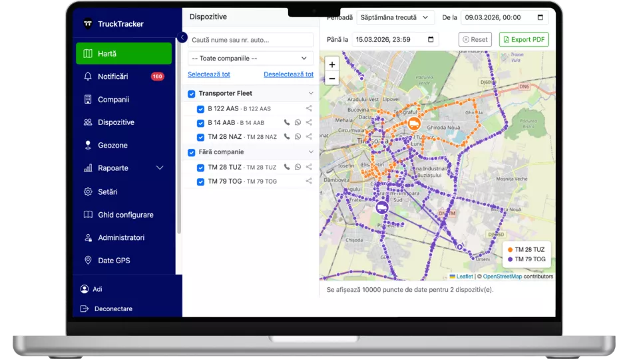Click the Date GPS pin icon
This screenshot has height=359, width=639.
pyautogui.click(x=88, y=260)
